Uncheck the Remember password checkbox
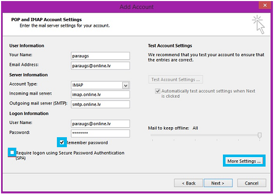Viewport: 274px width, 195px height. (x=62, y=142)
